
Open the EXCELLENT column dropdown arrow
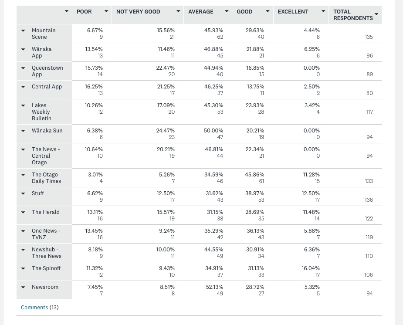(323, 11)
